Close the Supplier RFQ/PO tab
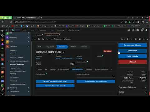Screen dimensions: 150x112 (60, 35)
